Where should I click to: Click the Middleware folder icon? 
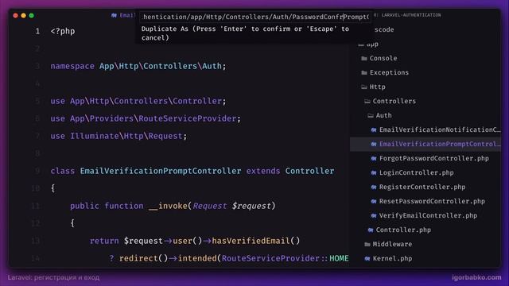[x=367, y=245]
